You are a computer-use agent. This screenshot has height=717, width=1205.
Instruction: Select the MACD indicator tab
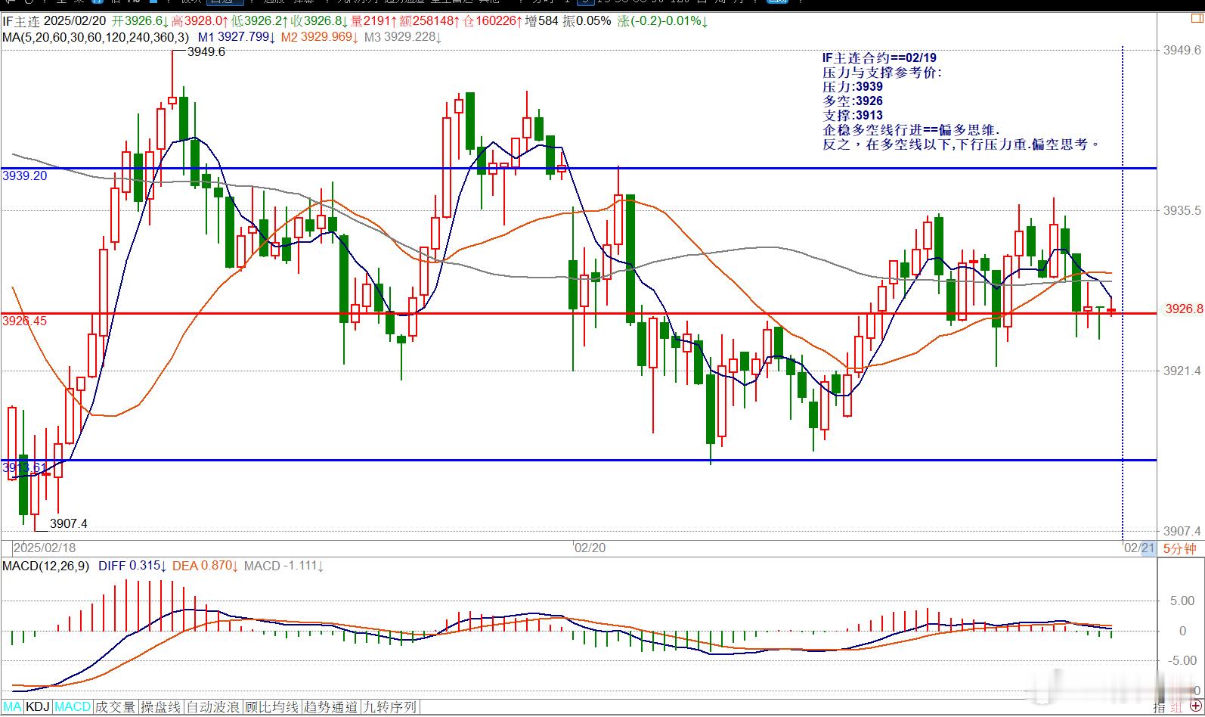[x=73, y=707]
